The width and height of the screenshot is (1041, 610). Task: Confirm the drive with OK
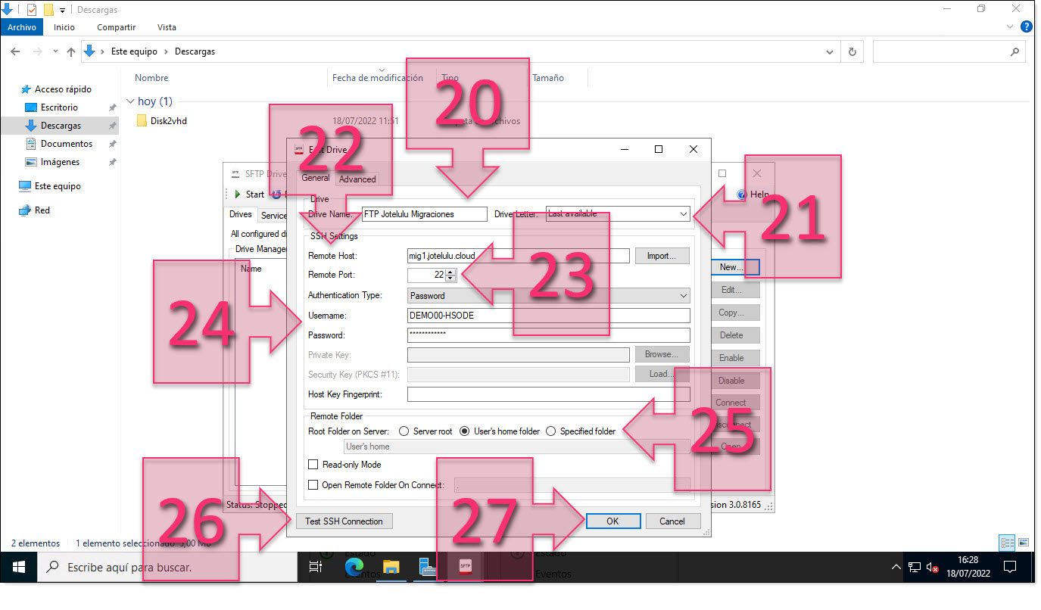(612, 521)
